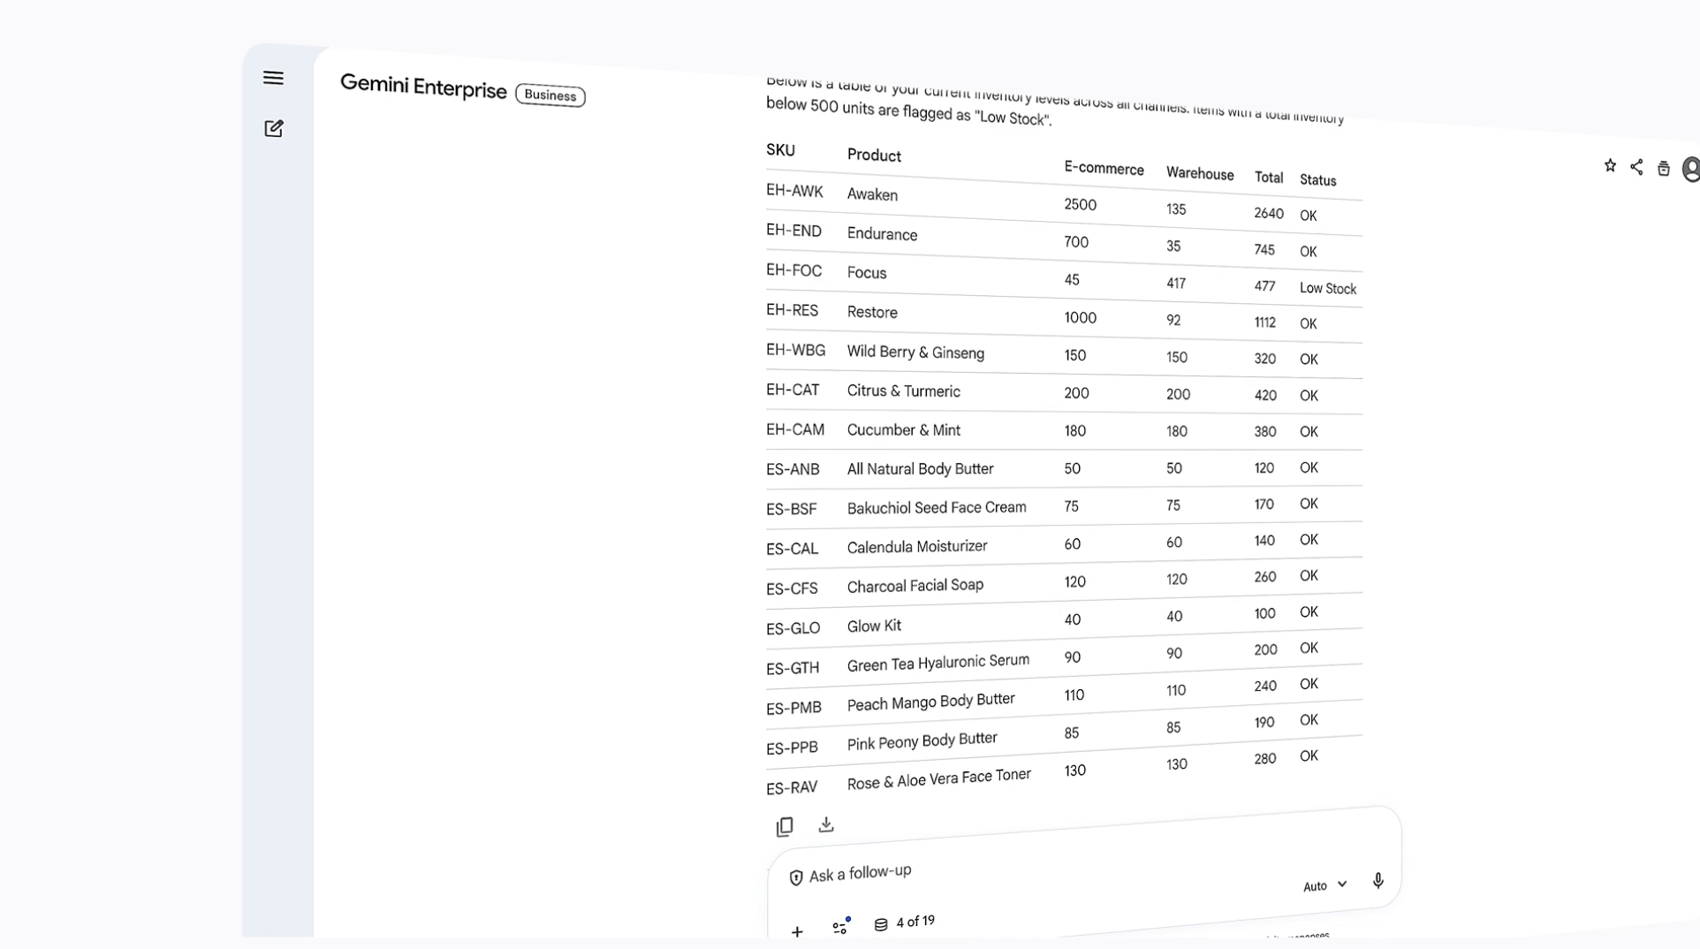
Task: Click SKU cell ES-GTH
Action: 793,668
